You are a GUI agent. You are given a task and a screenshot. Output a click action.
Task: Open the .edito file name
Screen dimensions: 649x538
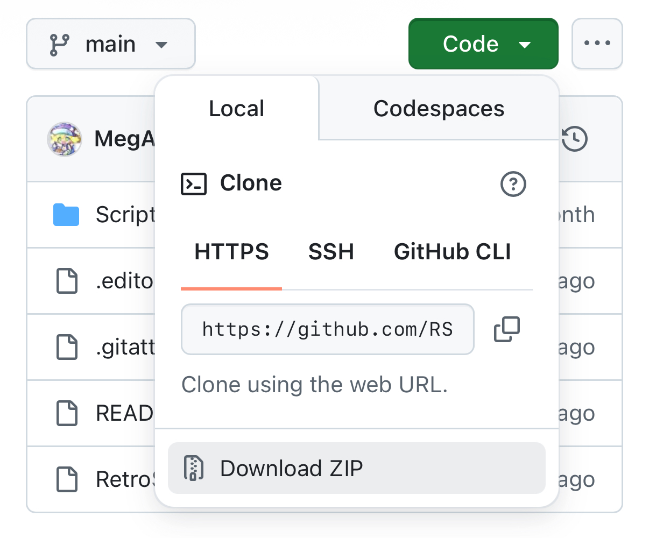(x=124, y=281)
